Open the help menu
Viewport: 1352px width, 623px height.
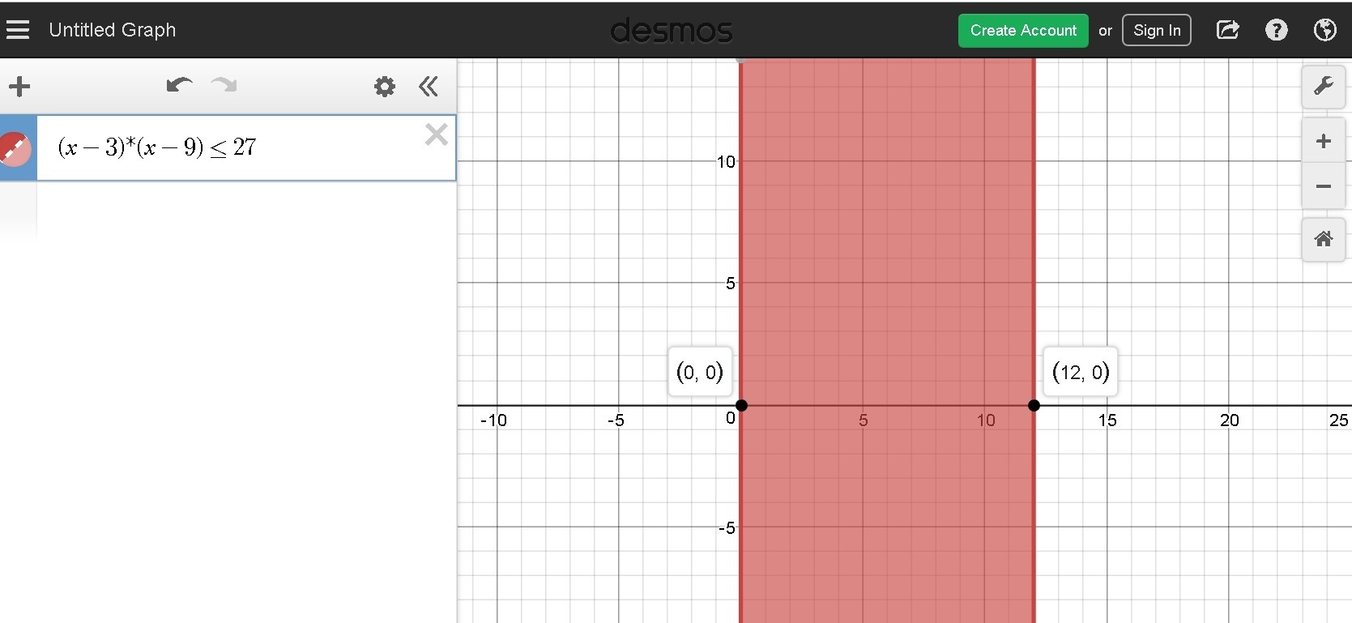1276,31
